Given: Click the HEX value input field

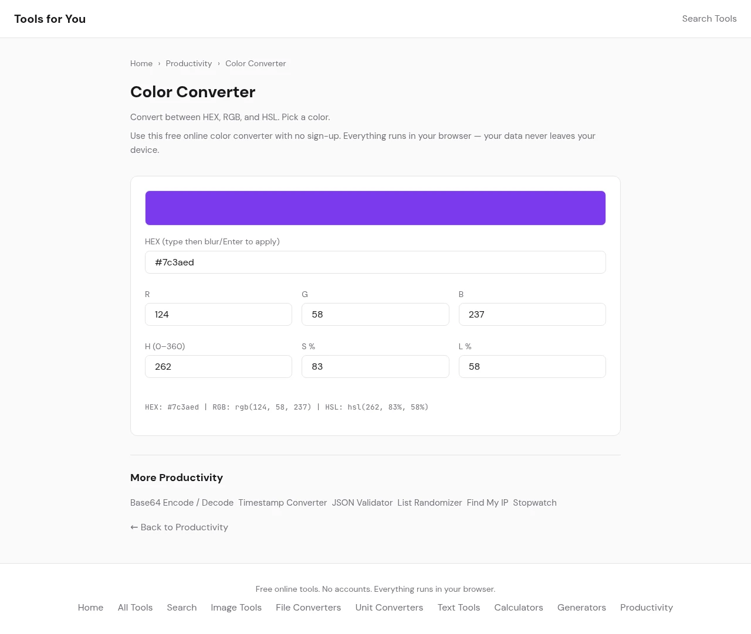Looking at the screenshot, I should (375, 263).
